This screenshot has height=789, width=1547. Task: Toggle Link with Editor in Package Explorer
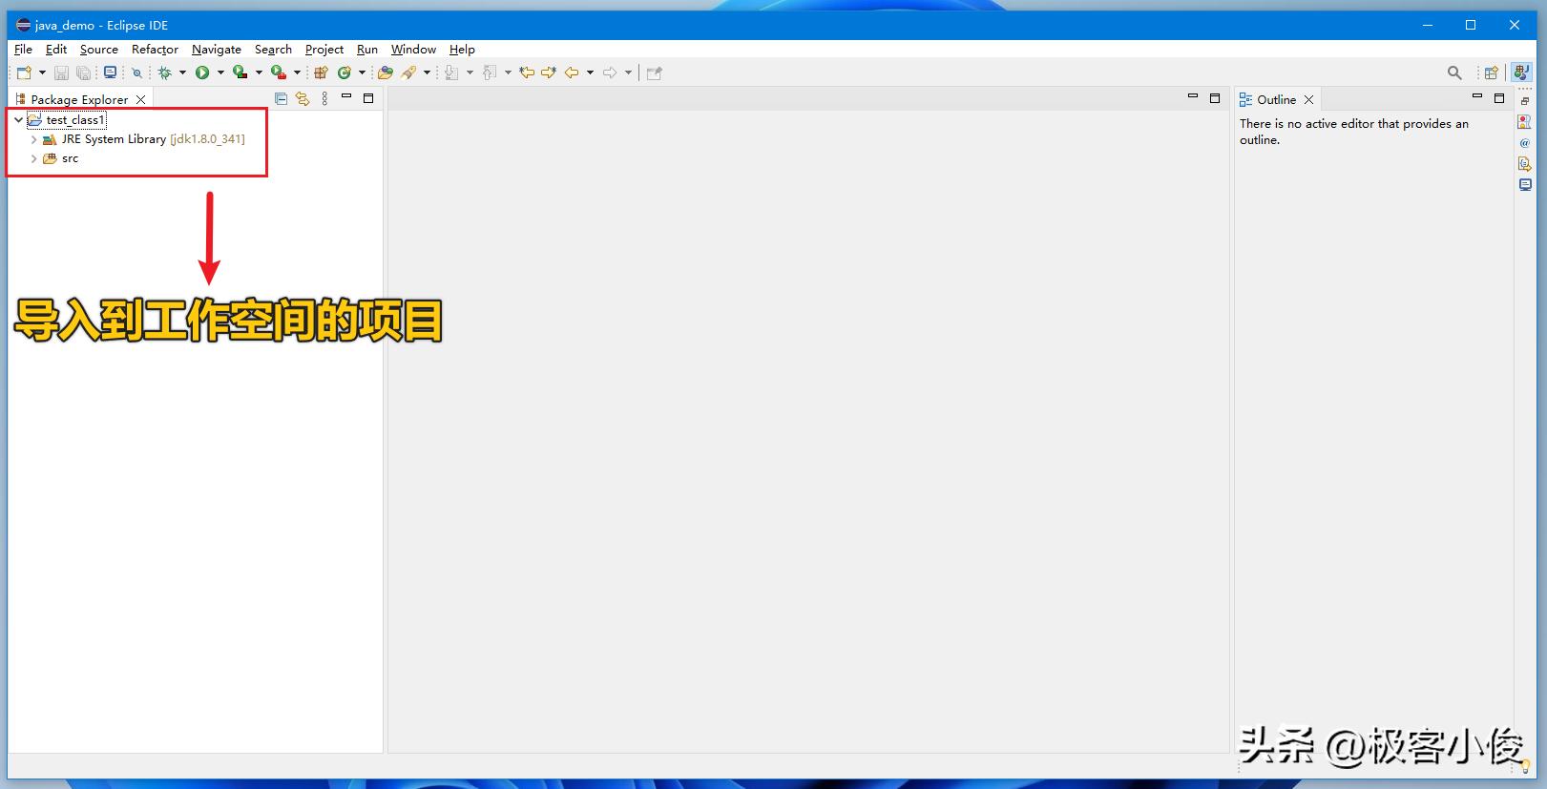pos(303,98)
